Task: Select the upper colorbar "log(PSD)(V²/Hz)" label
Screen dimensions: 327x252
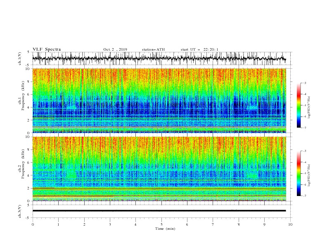Action: pyautogui.click(x=309, y=107)
